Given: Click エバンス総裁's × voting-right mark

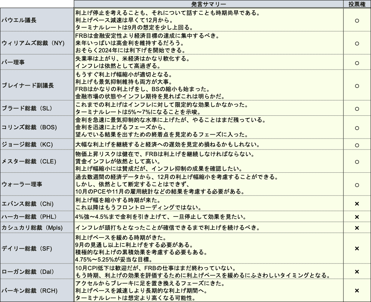Looking at the screenshot, I should (356, 204).
